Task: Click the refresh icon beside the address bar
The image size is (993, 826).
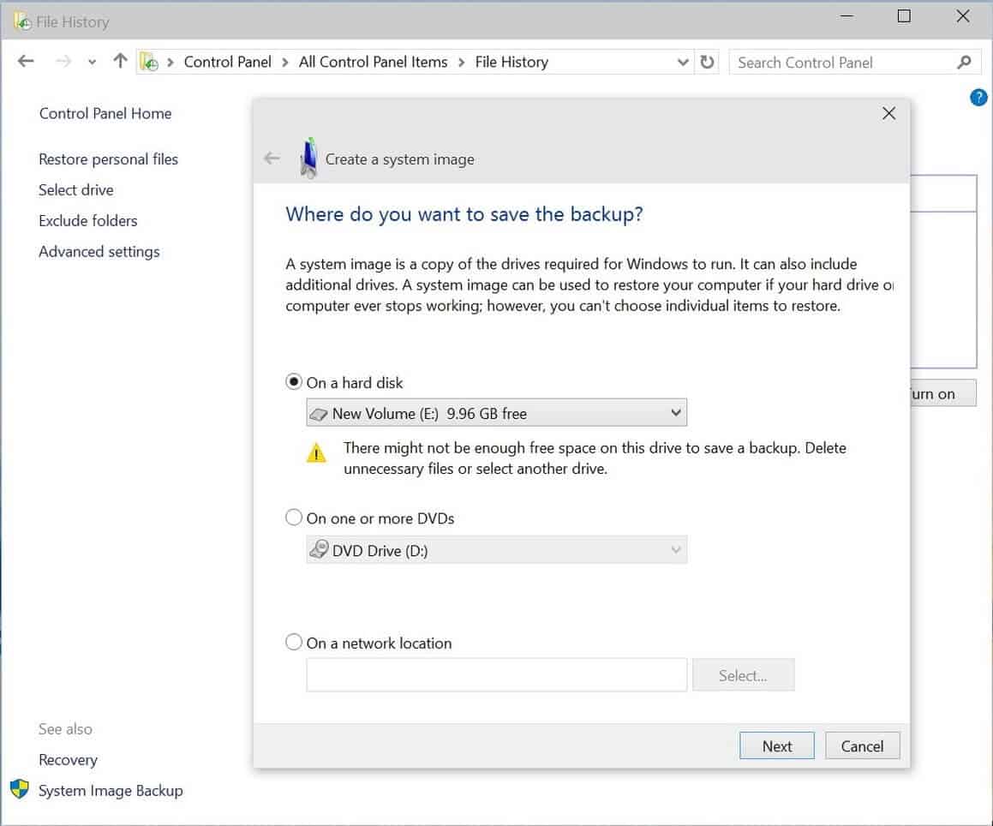Action: point(708,62)
